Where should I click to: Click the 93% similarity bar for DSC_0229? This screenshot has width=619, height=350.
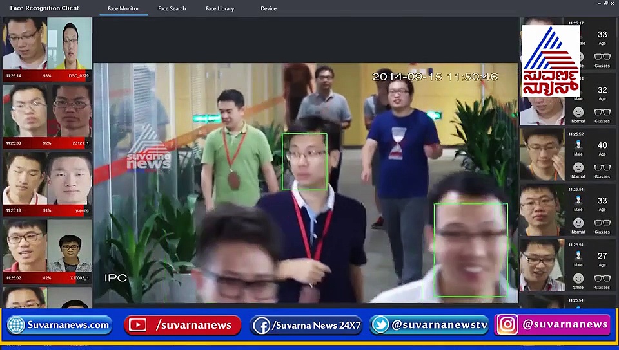click(47, 75)
